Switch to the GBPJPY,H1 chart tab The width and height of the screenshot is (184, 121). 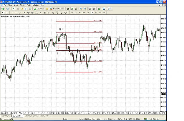pyautogui.click(x=6, y=116)
